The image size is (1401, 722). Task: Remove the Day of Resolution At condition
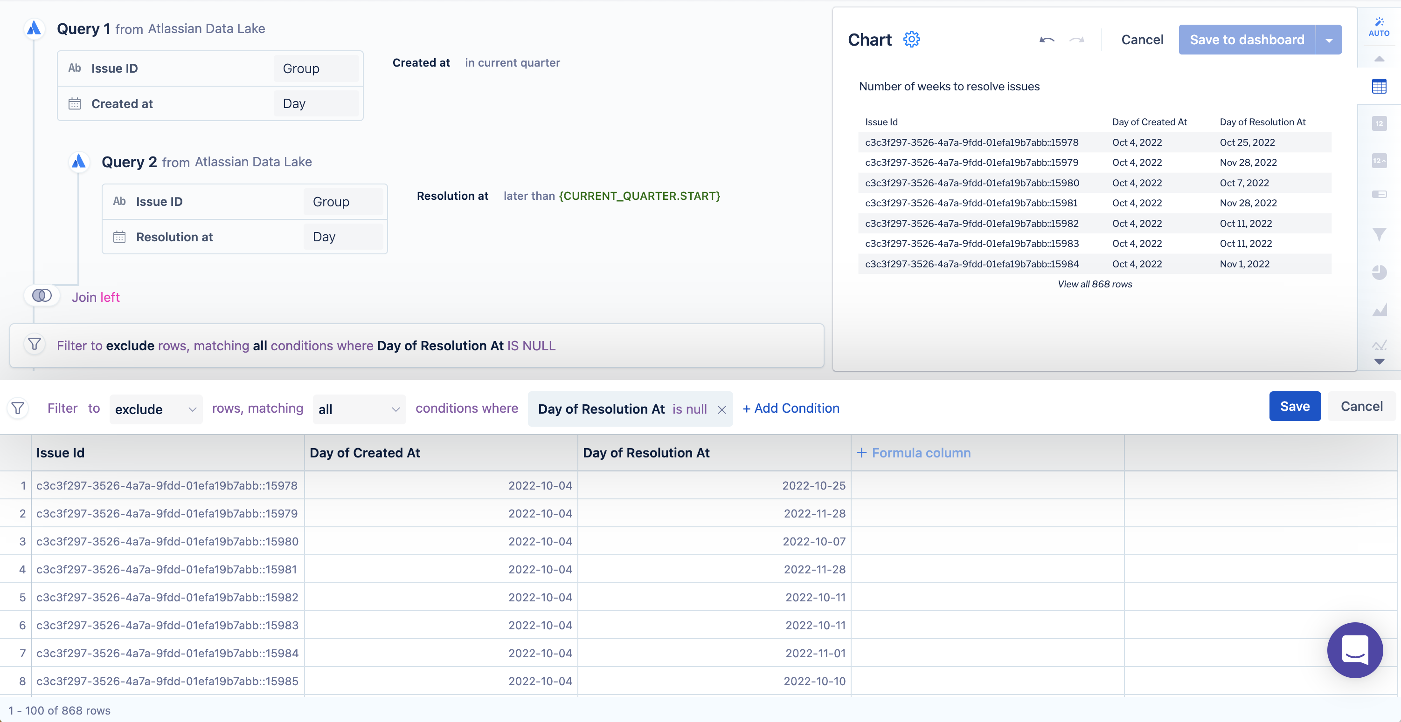click(x=721, y=409)
